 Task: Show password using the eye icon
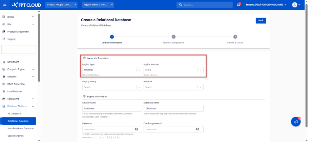136,129
